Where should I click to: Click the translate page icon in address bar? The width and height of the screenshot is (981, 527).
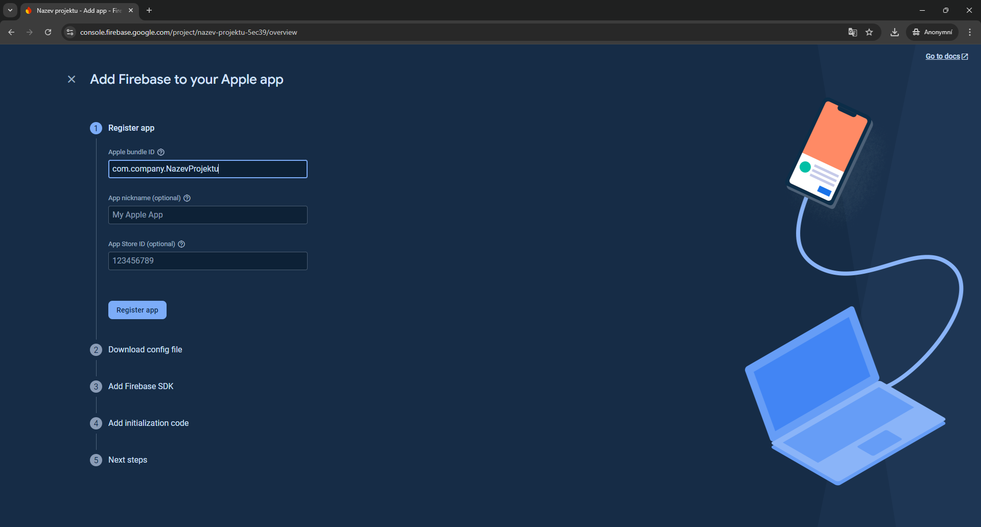(x=852, y=32)
